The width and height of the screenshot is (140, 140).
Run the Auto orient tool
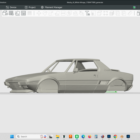tap(17, 13)
